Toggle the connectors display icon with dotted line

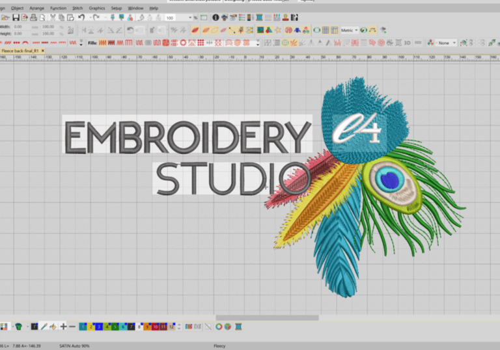pos(232,31)
